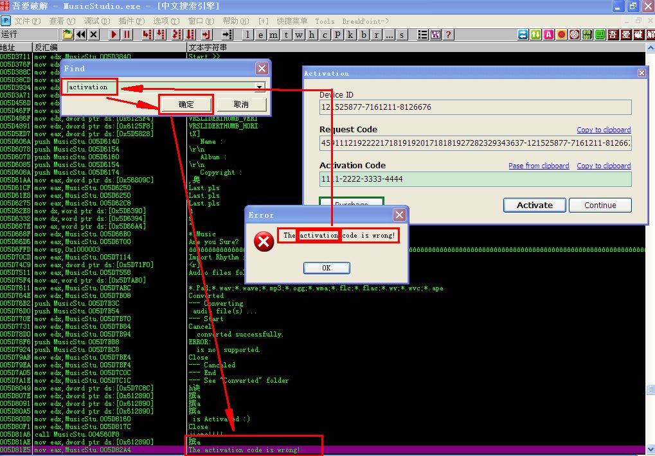The height and width of the screenshot is (456, 655).
Task: Dismiss the Error dialog with OK
Action: [x=327, y=268]
